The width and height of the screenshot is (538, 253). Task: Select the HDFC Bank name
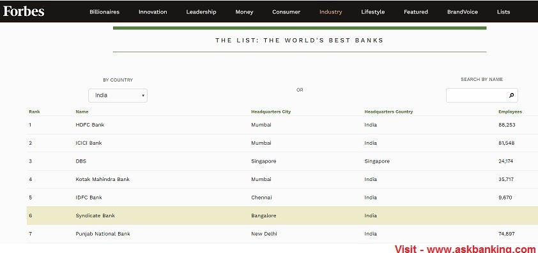click(x=90, y=125)
